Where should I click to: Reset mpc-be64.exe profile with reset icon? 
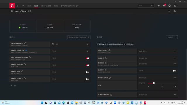tap(175, 11)
